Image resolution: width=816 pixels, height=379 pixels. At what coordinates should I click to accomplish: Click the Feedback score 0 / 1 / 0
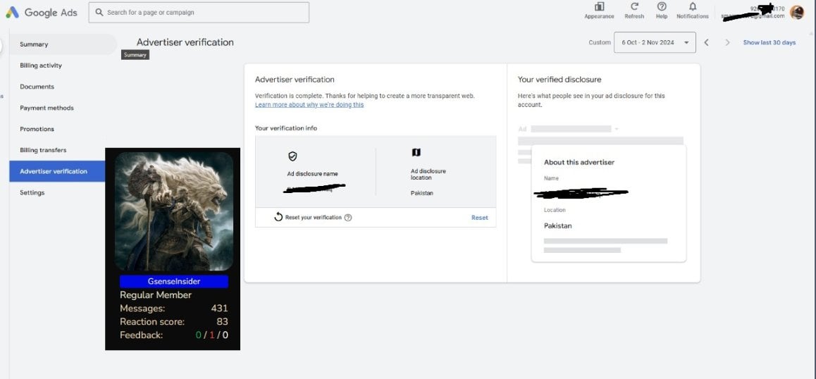tap(212, 335)
